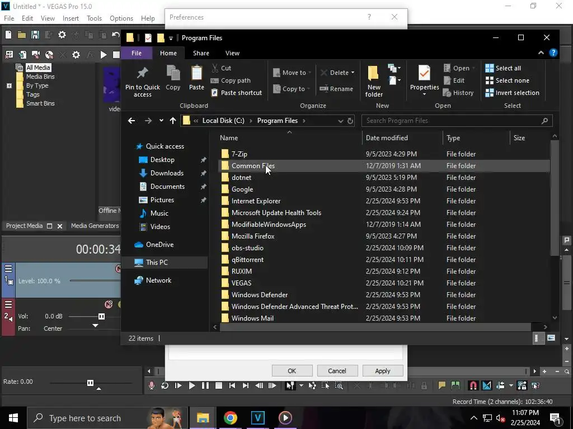573x429 pixels.
Task: Go to start in transport bar
Action: pos(232,385)
